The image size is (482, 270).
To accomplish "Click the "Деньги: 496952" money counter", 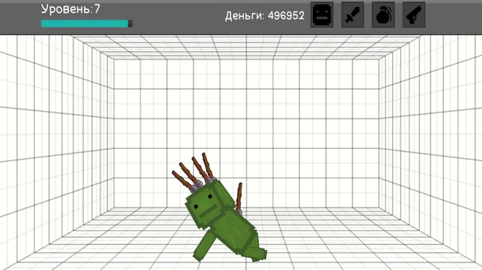I will [x=265, y=16].
